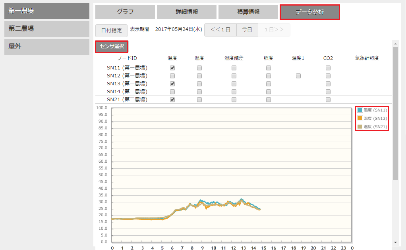Choose 屋外 in the sidebar
Viewport: 406px width, 250px height.
[x=47, y=46]
